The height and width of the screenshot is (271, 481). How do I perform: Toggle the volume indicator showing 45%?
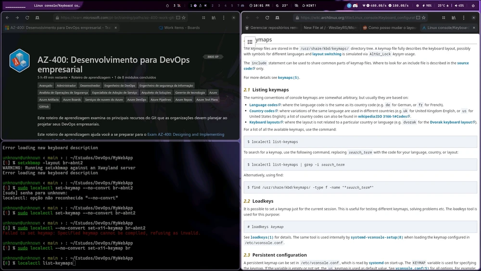pyautogui.click(x=458, y=5)
